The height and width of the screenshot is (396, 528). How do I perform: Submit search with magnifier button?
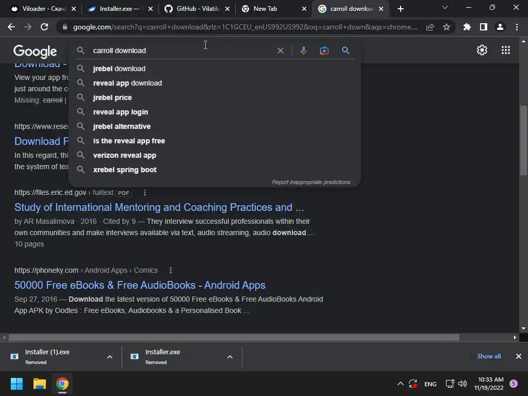click(x=345, y=51)
